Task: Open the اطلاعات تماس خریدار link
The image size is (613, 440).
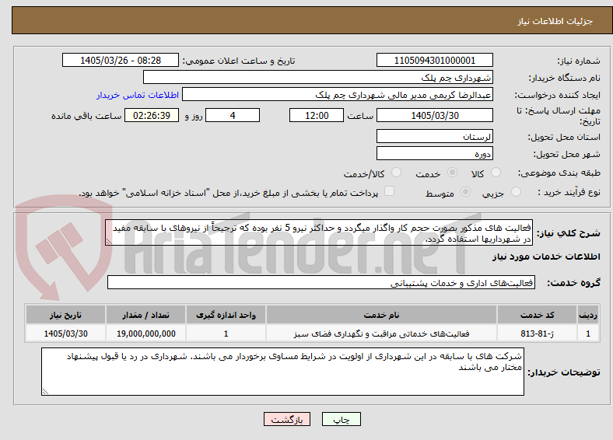Action: click(x=138, y=95)
